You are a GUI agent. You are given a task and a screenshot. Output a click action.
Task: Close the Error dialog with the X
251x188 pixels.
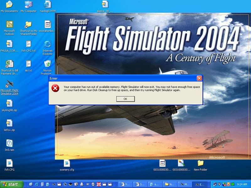(199, 78)
